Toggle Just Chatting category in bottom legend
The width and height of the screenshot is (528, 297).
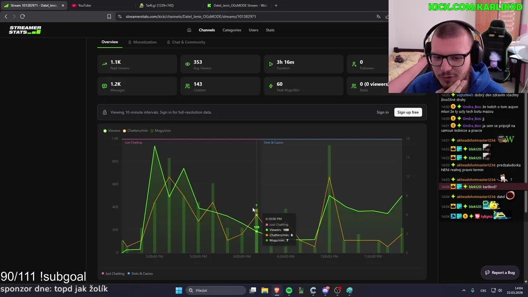(x=113, y=273)
